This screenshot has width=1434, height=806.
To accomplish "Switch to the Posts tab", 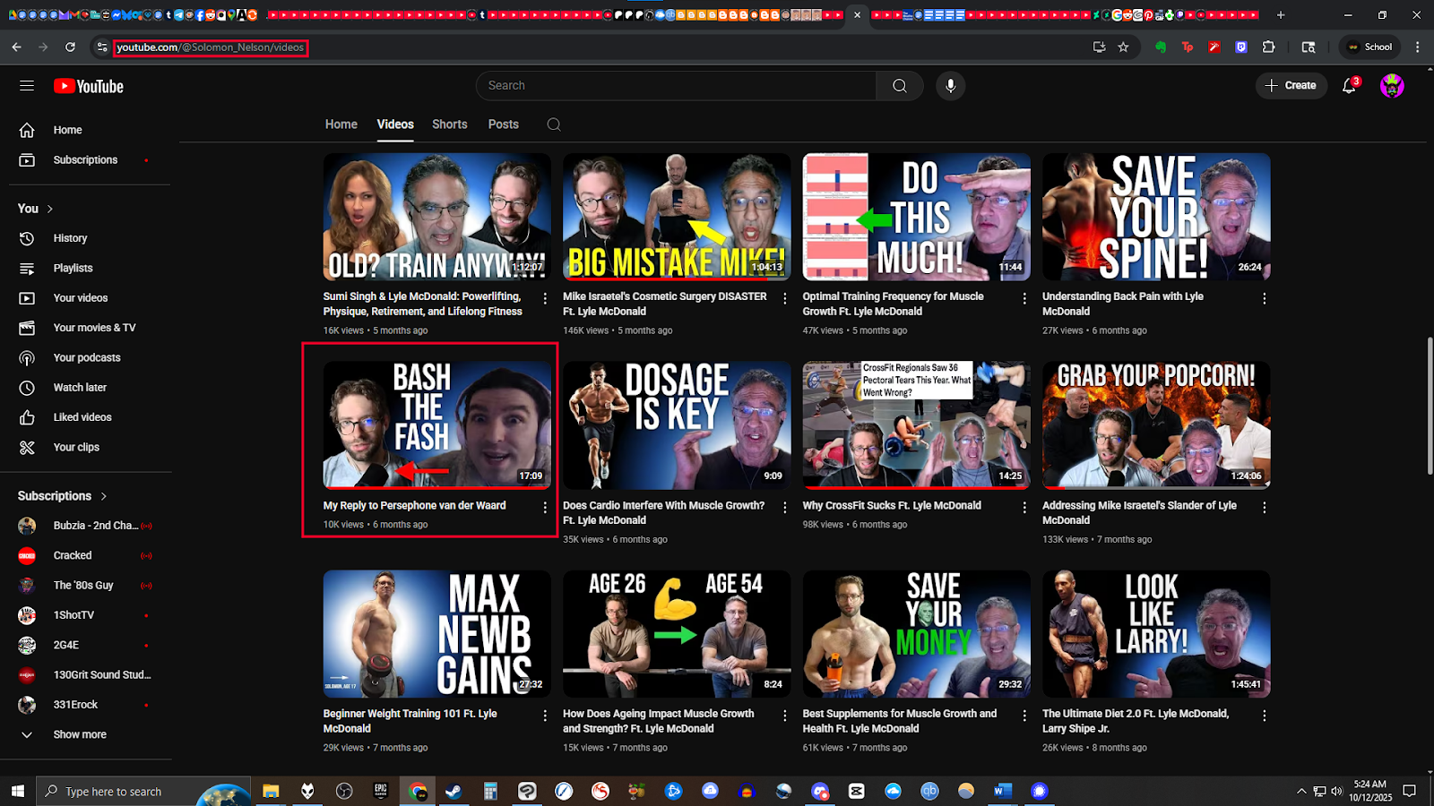I will click(x=503, y=124).
